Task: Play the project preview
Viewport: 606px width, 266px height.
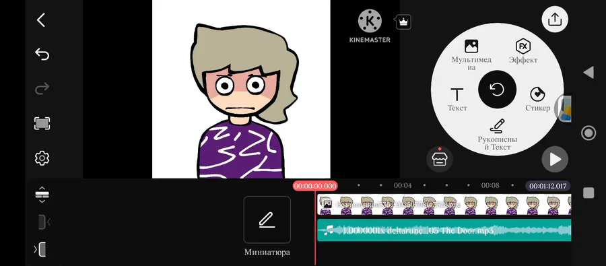Action: click(x=555, y=160)
